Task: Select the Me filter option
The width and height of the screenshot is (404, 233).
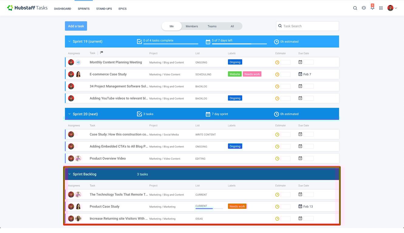Action: tap(171, 26)
